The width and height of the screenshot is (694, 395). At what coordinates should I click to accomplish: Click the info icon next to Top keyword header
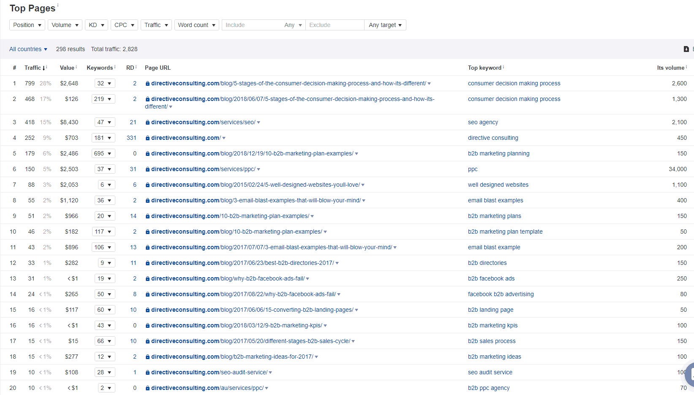[x=503, y=66]
